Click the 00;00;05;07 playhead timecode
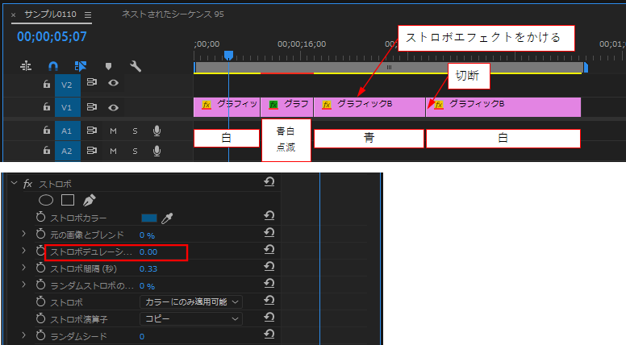This screenshot has width=626, height=345. coord(52,37)
